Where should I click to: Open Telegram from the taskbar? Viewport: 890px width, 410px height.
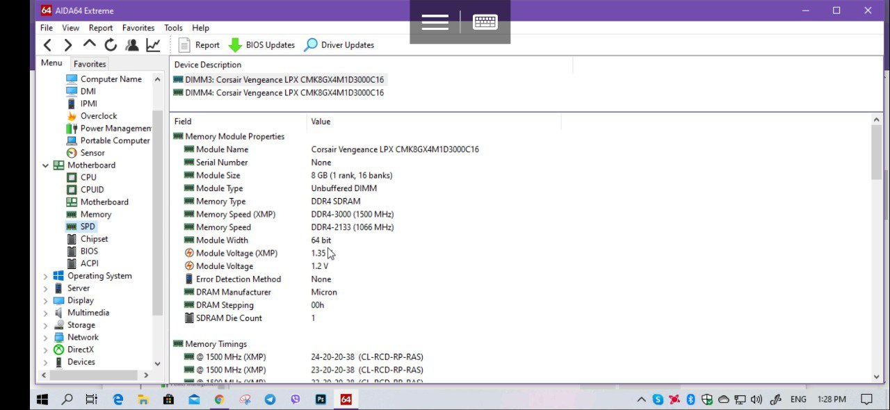[270, 400]
